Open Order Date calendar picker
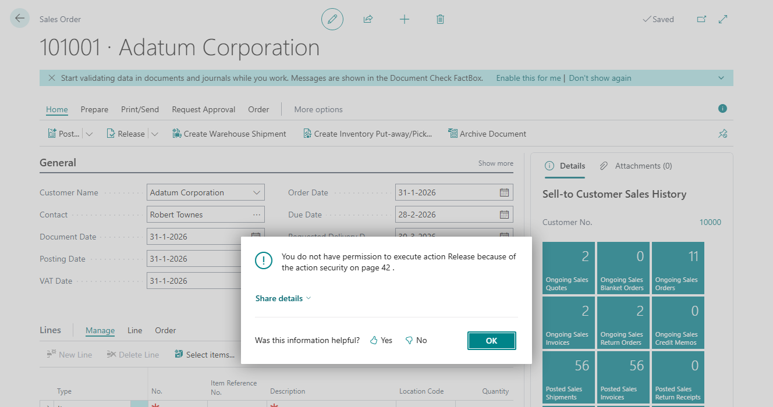Viewport: 773px width, 407px height. click(x=505, y=192)
